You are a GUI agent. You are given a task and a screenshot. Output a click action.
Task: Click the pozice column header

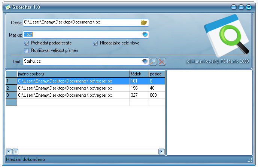click(157, 74)
